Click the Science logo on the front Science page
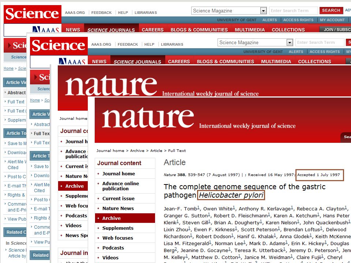The image size is (351, 263). coord(59,46)
